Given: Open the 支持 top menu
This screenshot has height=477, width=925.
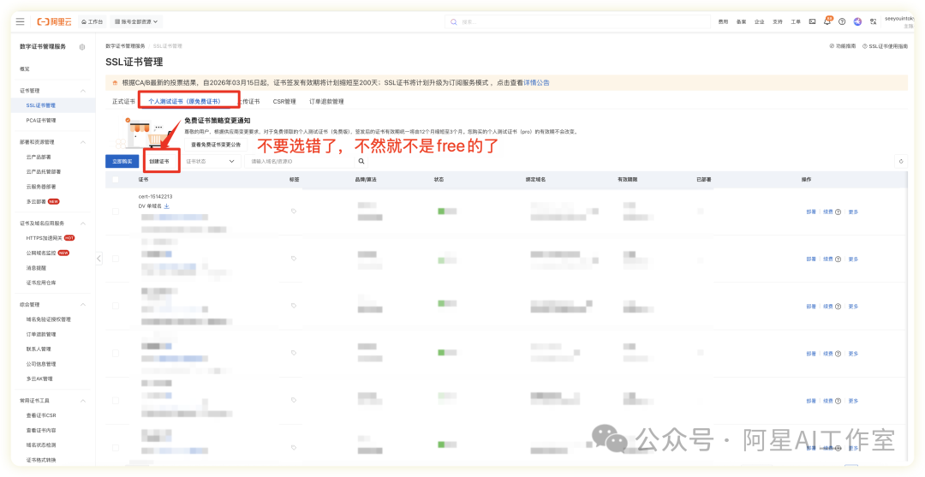Looking at the screenshot, I should click(778, 21).
